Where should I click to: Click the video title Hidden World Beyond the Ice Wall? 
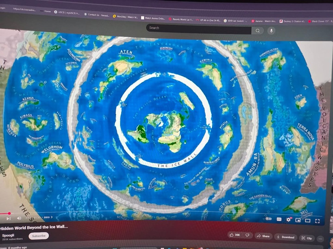[x=34, y=228]
